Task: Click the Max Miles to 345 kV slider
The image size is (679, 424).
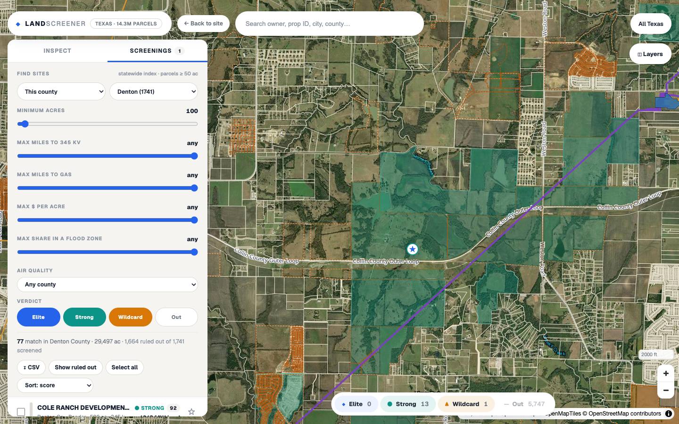Action: tap(108, 156)
